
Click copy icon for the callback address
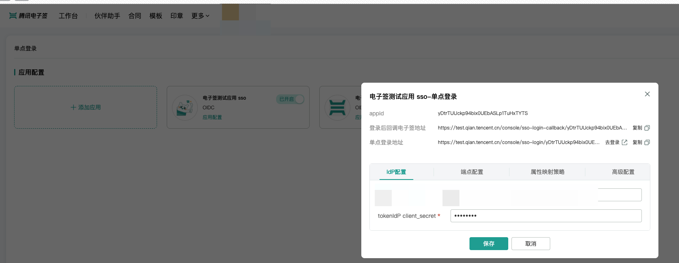647,128
